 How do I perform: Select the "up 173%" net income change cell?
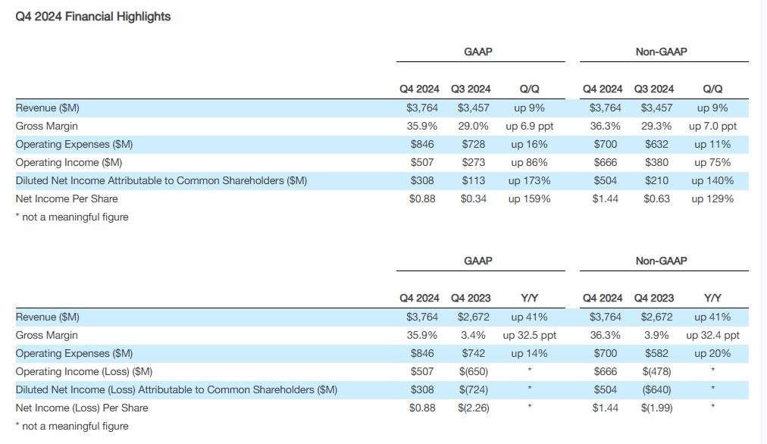point(530,180)
